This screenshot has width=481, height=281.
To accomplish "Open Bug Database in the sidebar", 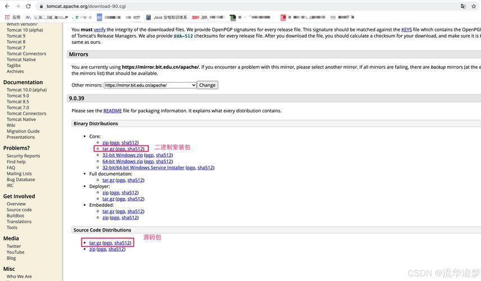I will click(x=21, y=179).
